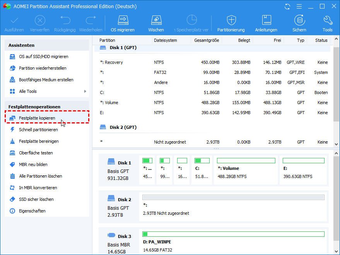340x255 pixels.
Task: Click Disk 2 unallocated space bar
Action: (x=233, y=197)
